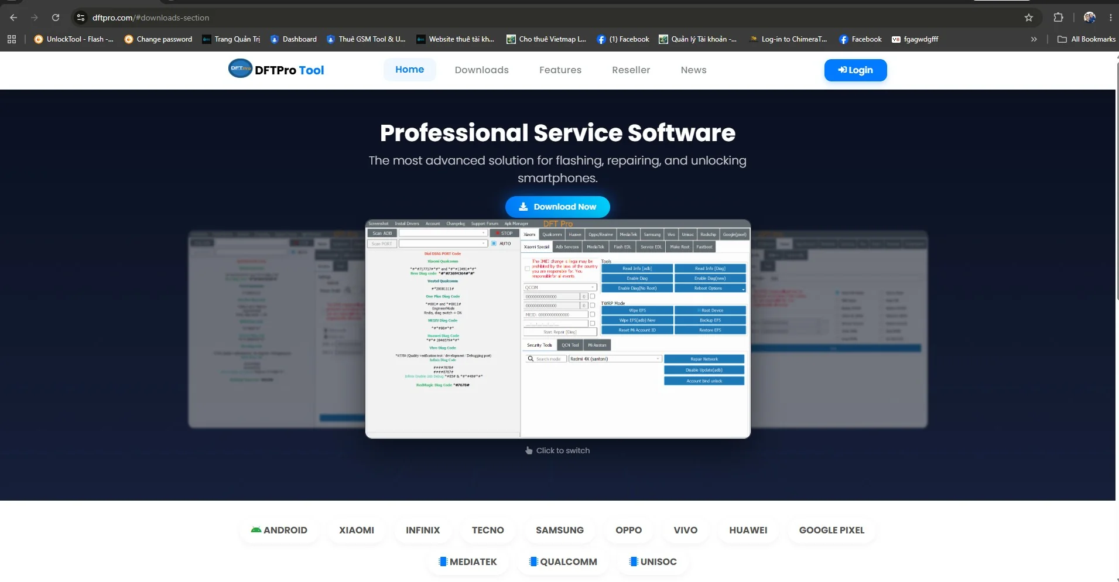
Task: Expand the hidden bookmarks chevron
Action: click(x=1034, y=39)
